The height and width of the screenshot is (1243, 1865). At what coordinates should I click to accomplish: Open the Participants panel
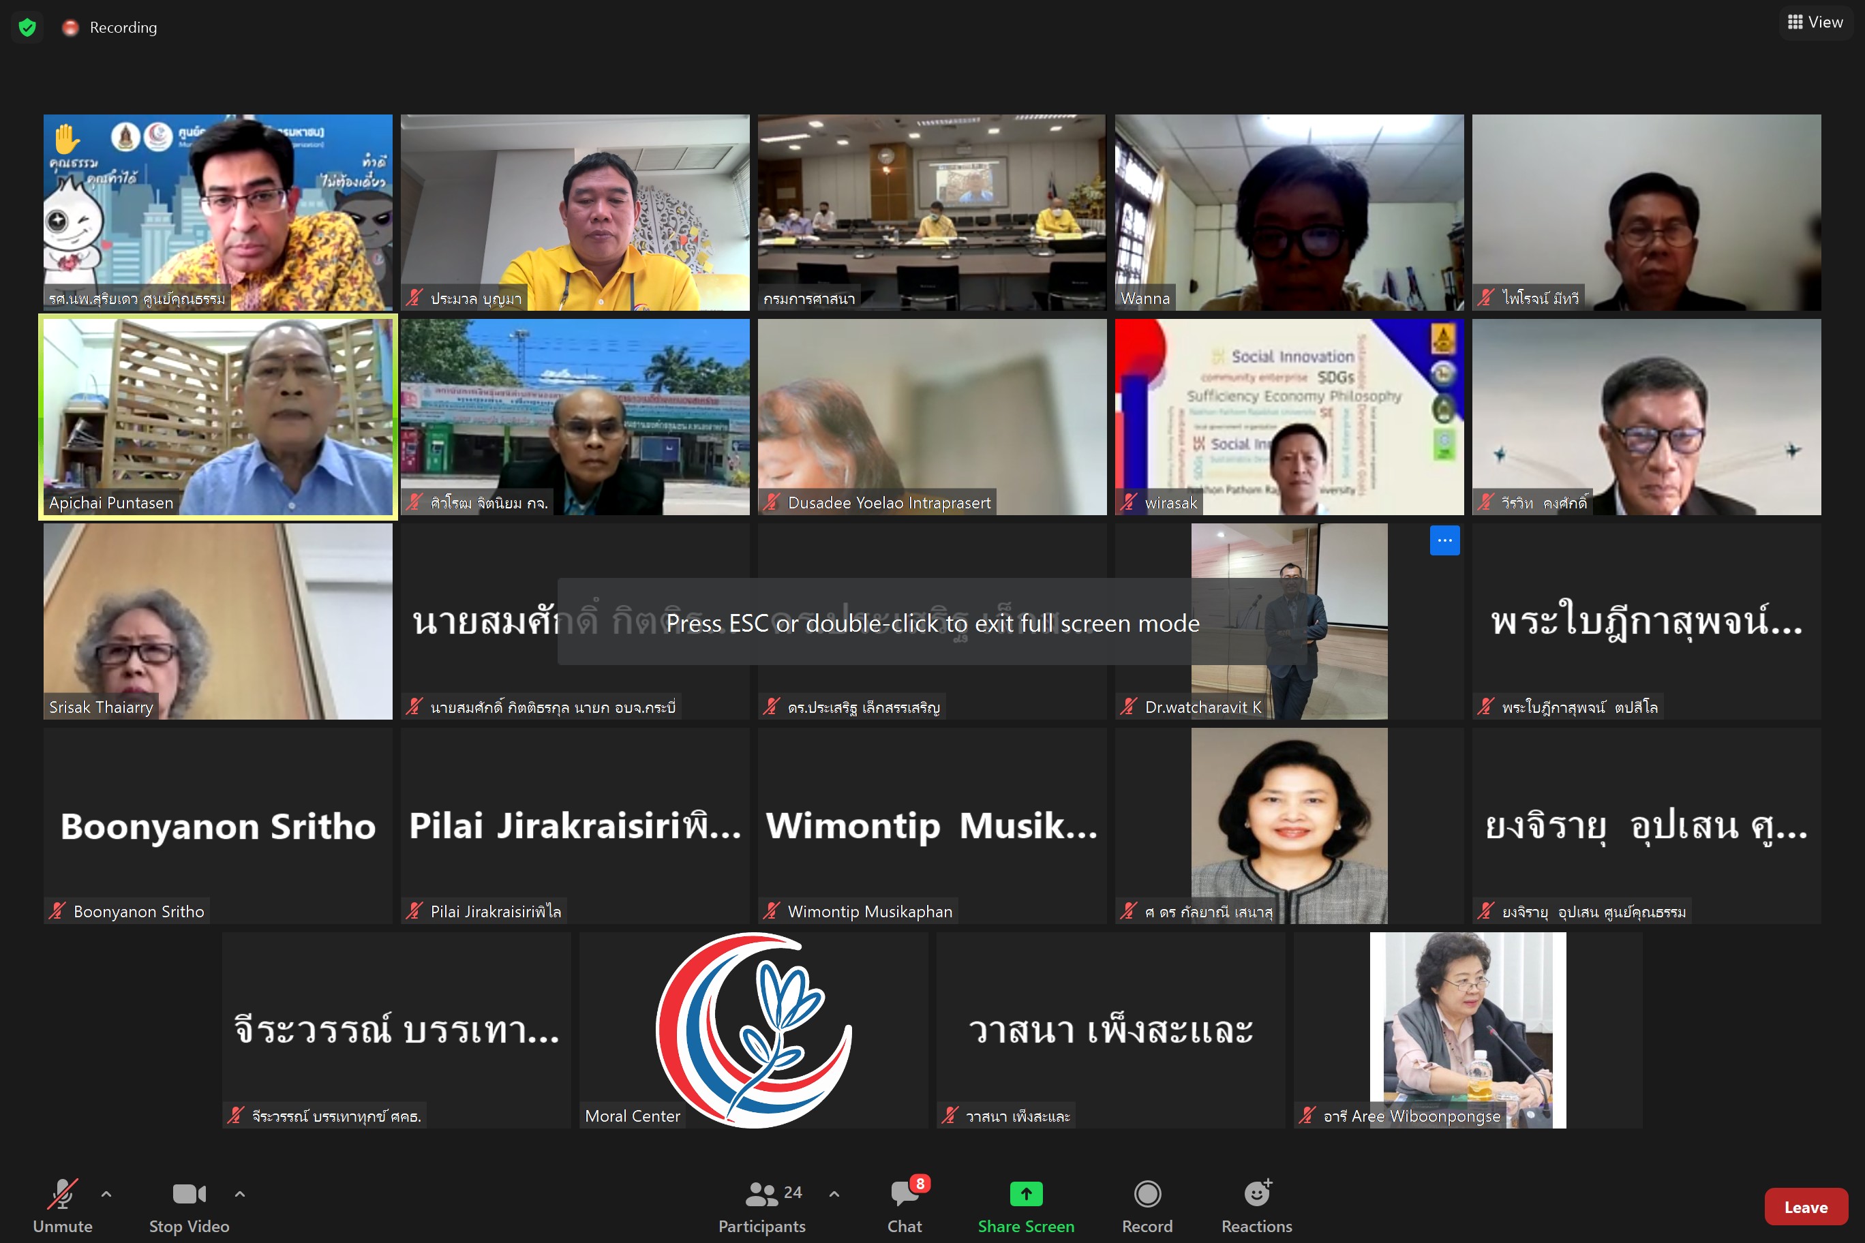[762, 1205]
